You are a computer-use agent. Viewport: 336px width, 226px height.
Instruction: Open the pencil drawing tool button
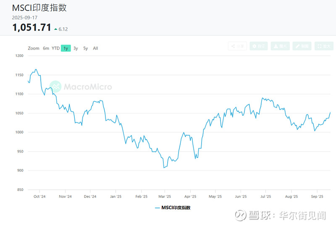click(x=302, y=46)
